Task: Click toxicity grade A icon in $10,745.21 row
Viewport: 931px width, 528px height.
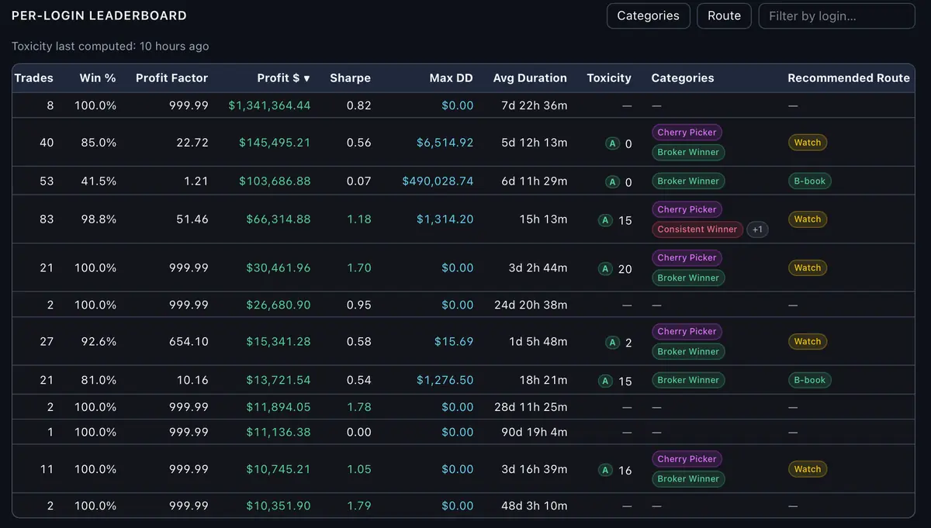Action: click(605, 470)
